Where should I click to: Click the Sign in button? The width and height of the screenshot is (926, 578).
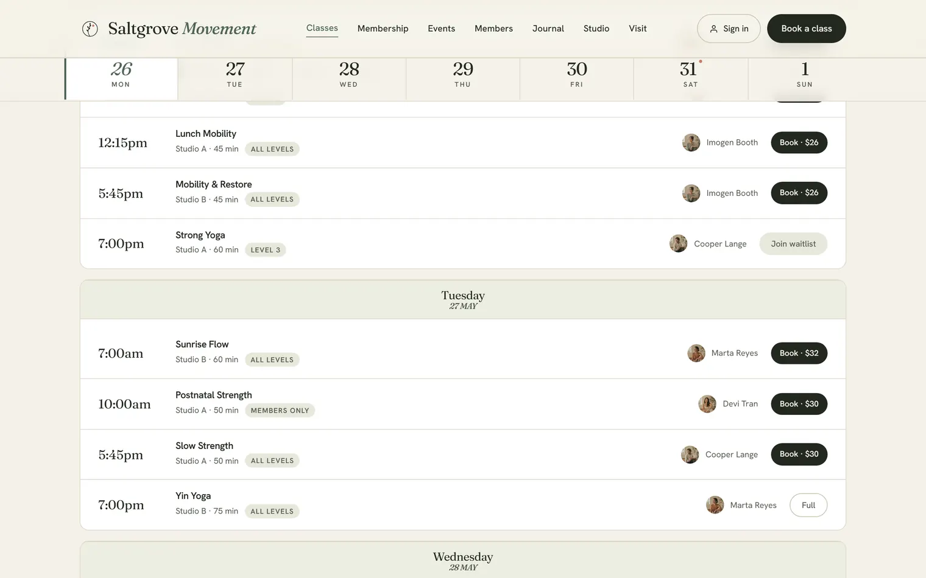click(729, 29)
